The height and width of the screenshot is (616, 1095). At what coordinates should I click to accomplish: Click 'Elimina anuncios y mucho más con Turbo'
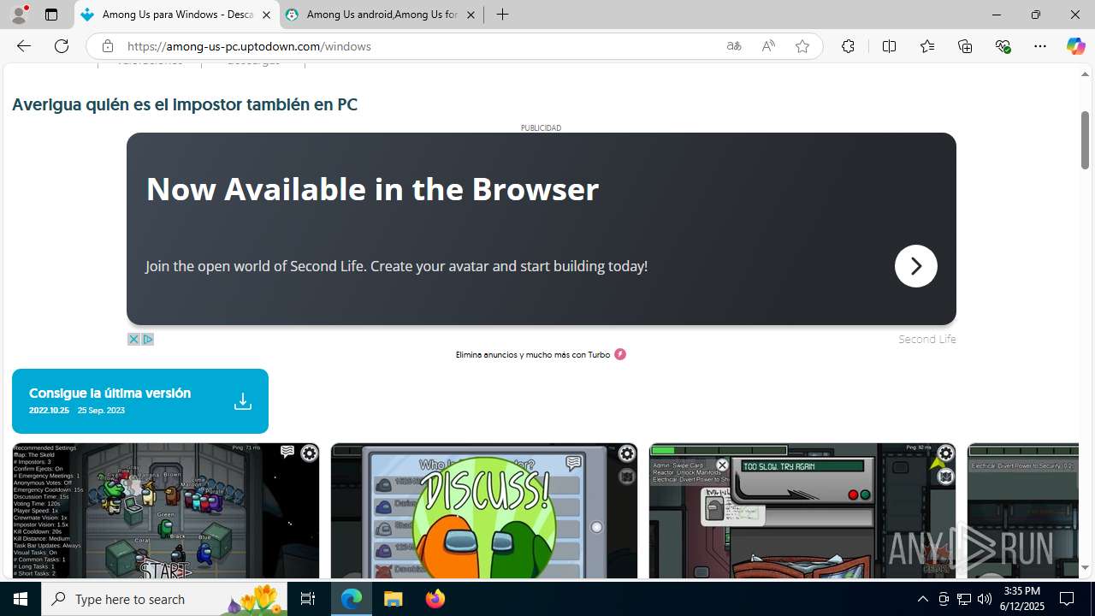(x=533, y=354)
